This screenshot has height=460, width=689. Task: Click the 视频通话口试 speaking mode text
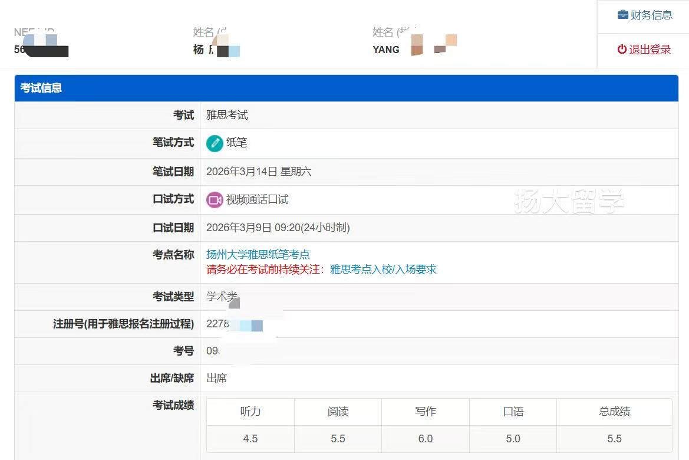[257, 200]
